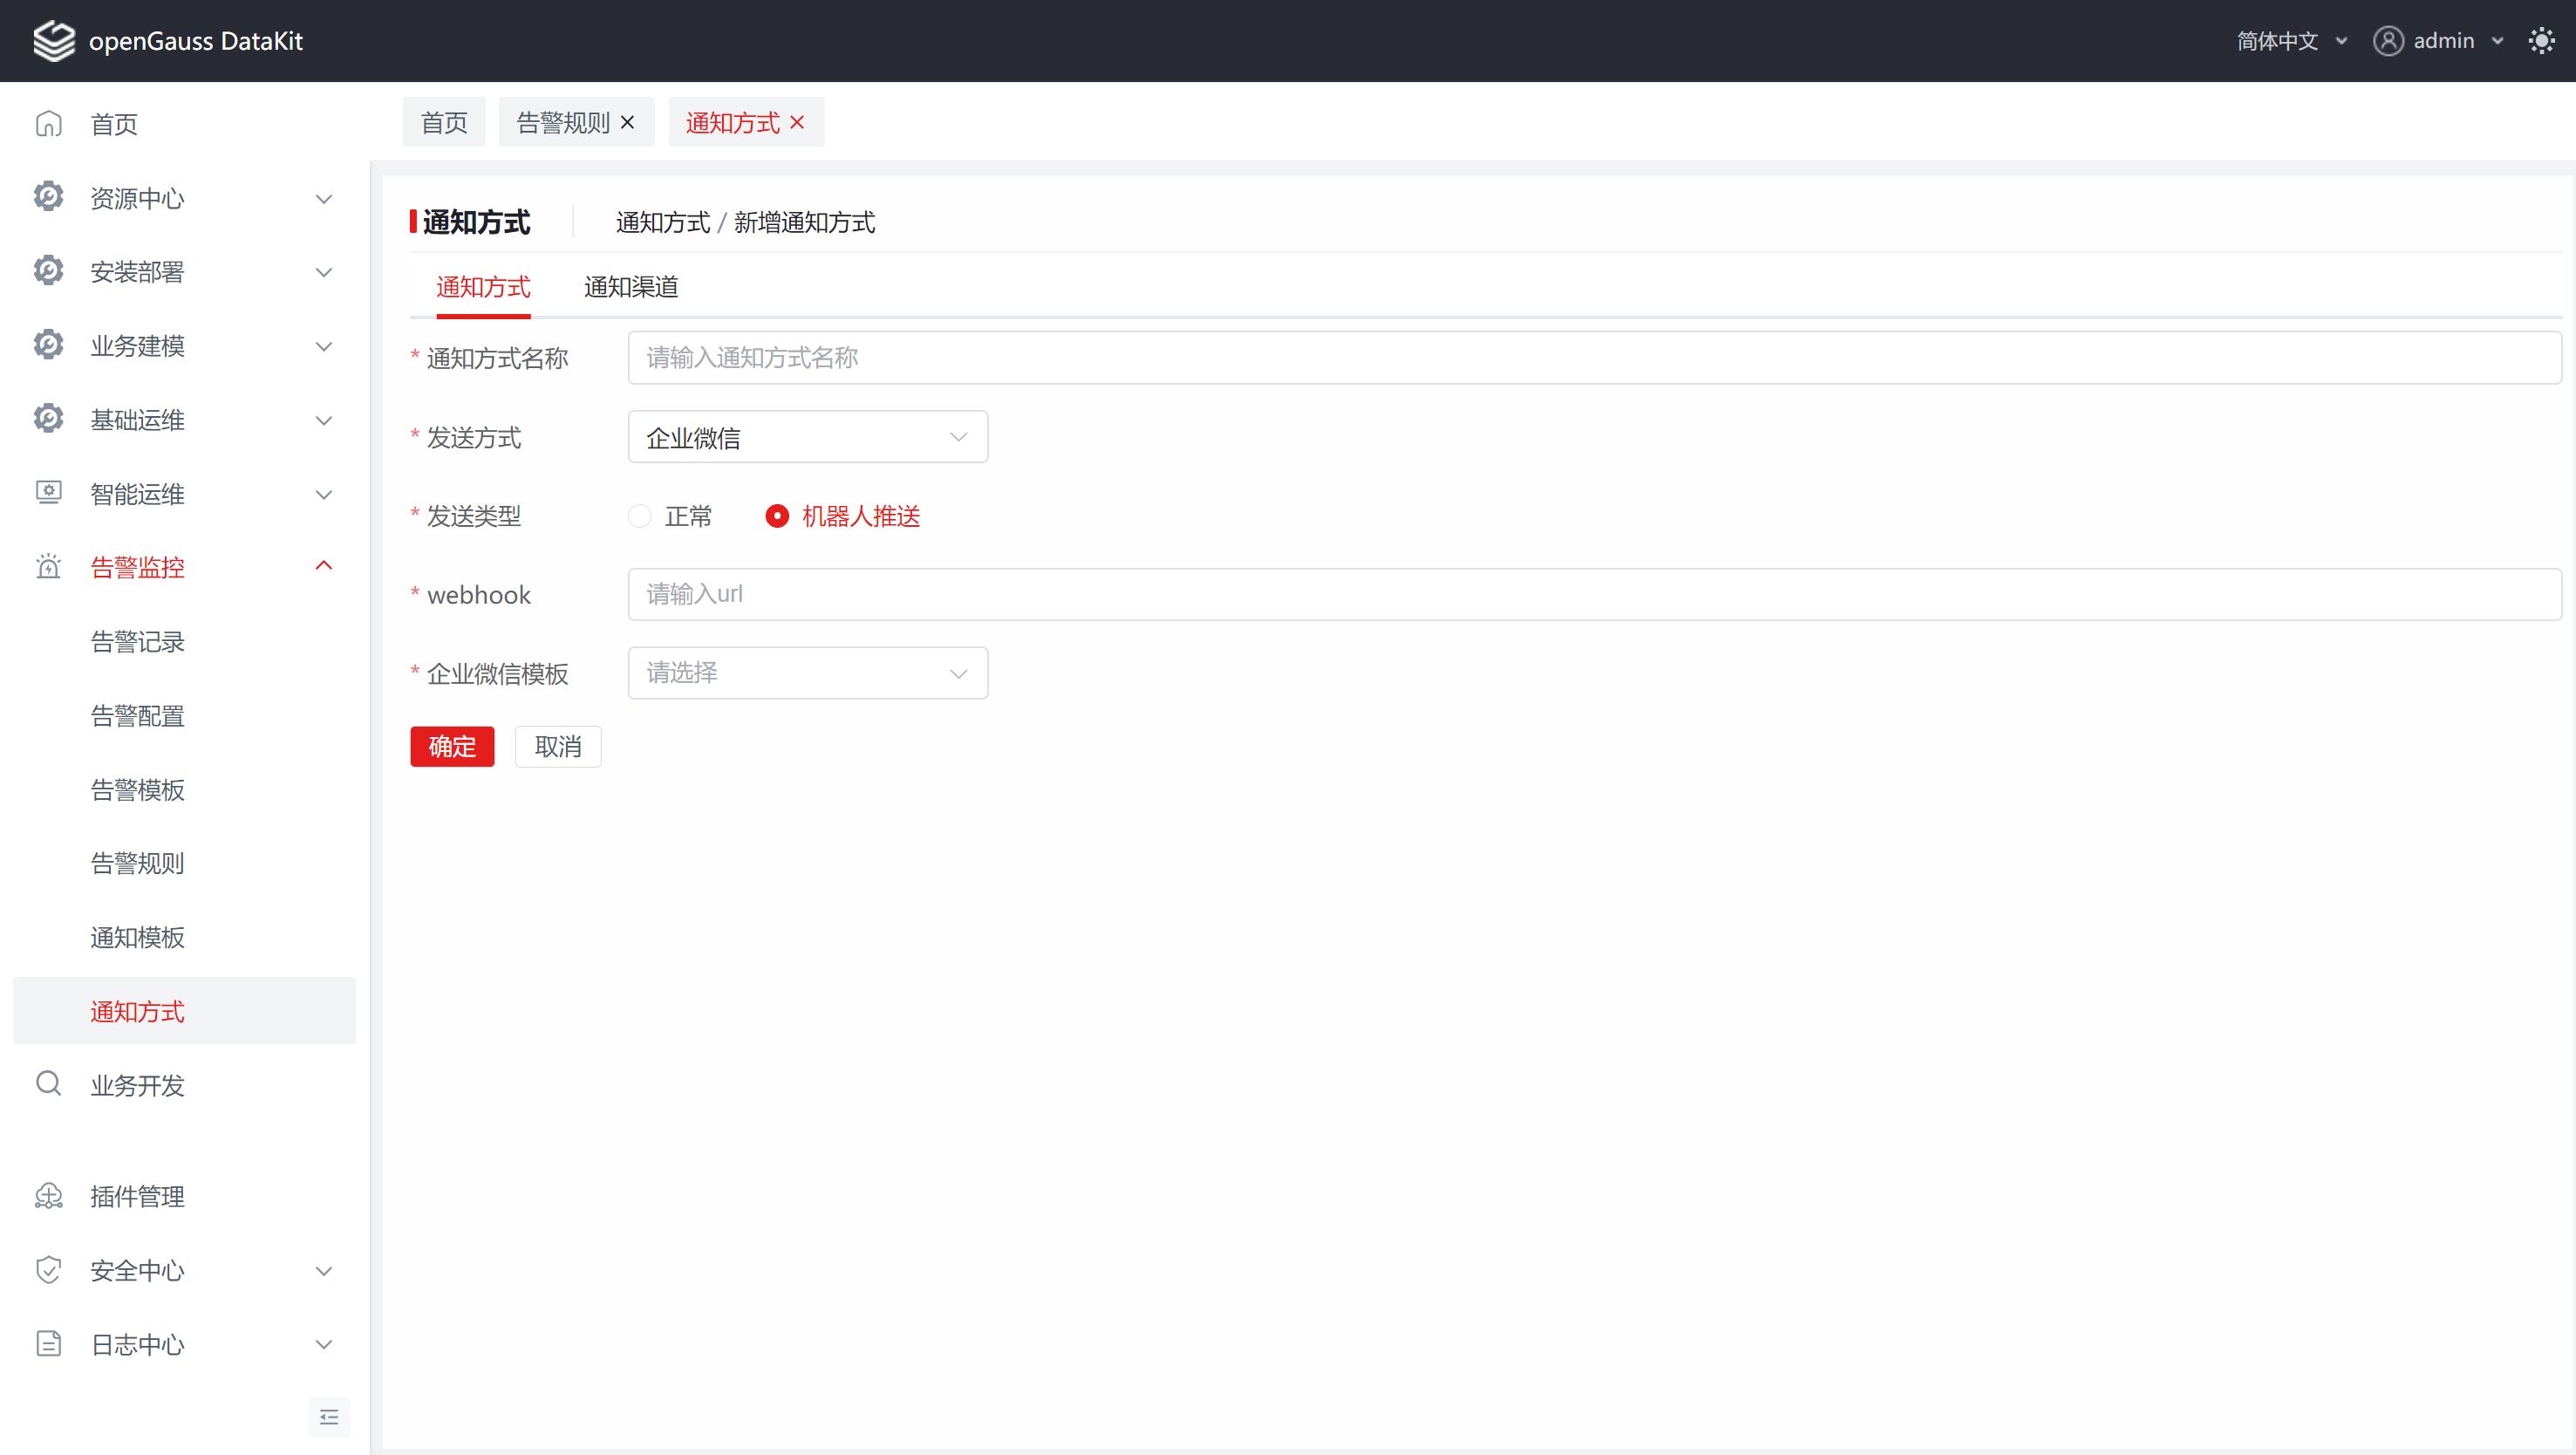Toggle the light/dark theme sun icon

pos(2541,41)
